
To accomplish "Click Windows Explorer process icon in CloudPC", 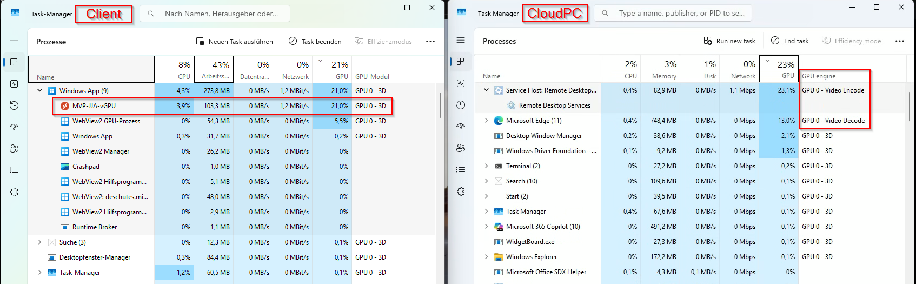I will pos(499,257).
